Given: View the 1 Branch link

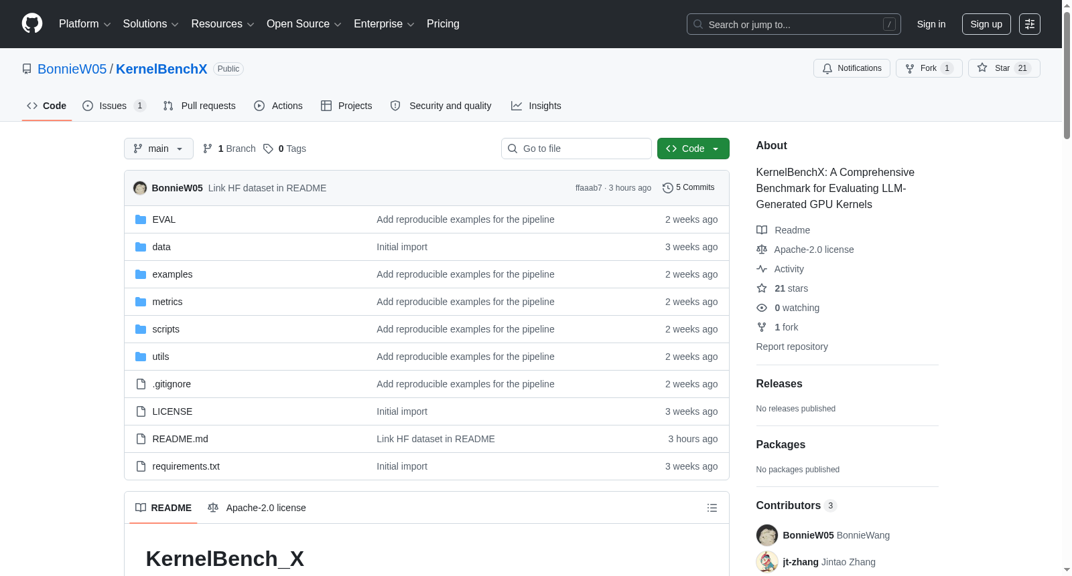Looking at the screenshot, I should click(x=229, y=149).
